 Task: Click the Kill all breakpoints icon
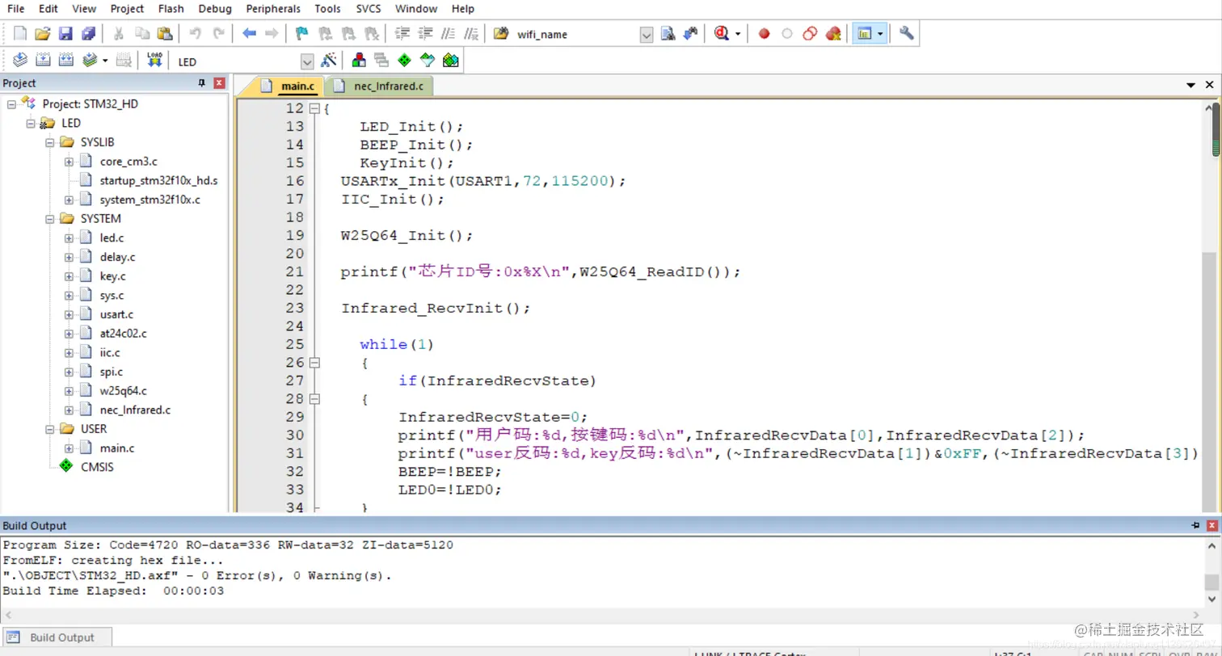tap(833, 34)
